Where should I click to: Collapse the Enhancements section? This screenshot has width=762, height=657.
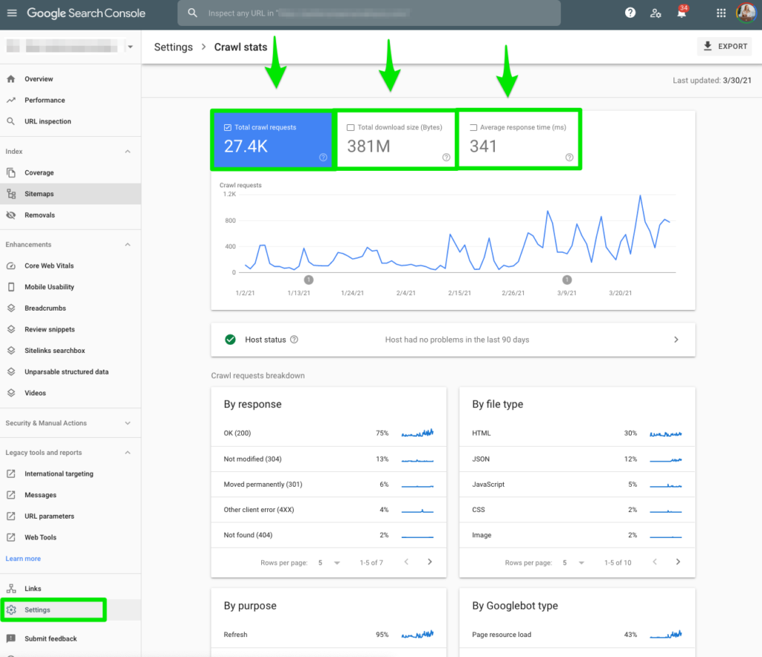[x=127, y=245]
